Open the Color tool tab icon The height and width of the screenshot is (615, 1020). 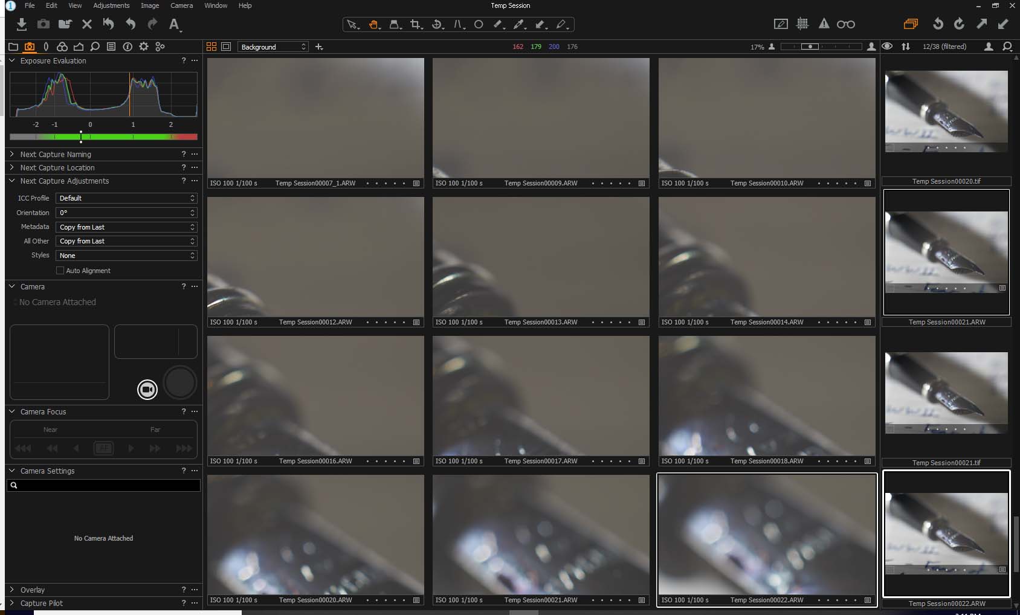tap(62, 47)
